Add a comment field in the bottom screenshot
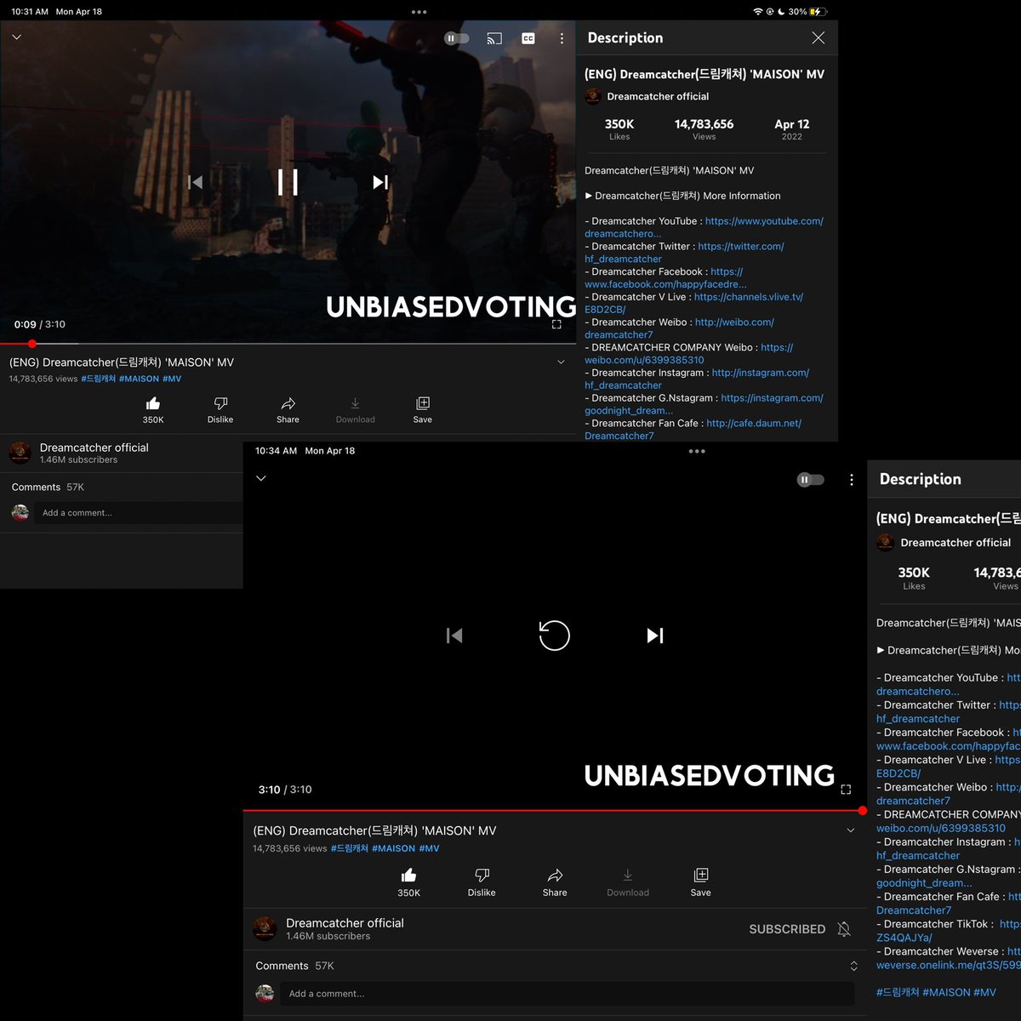Image resolution: width=1021 pixels, height=1021 pixels. pyautogui.click(x=568, y=994)
